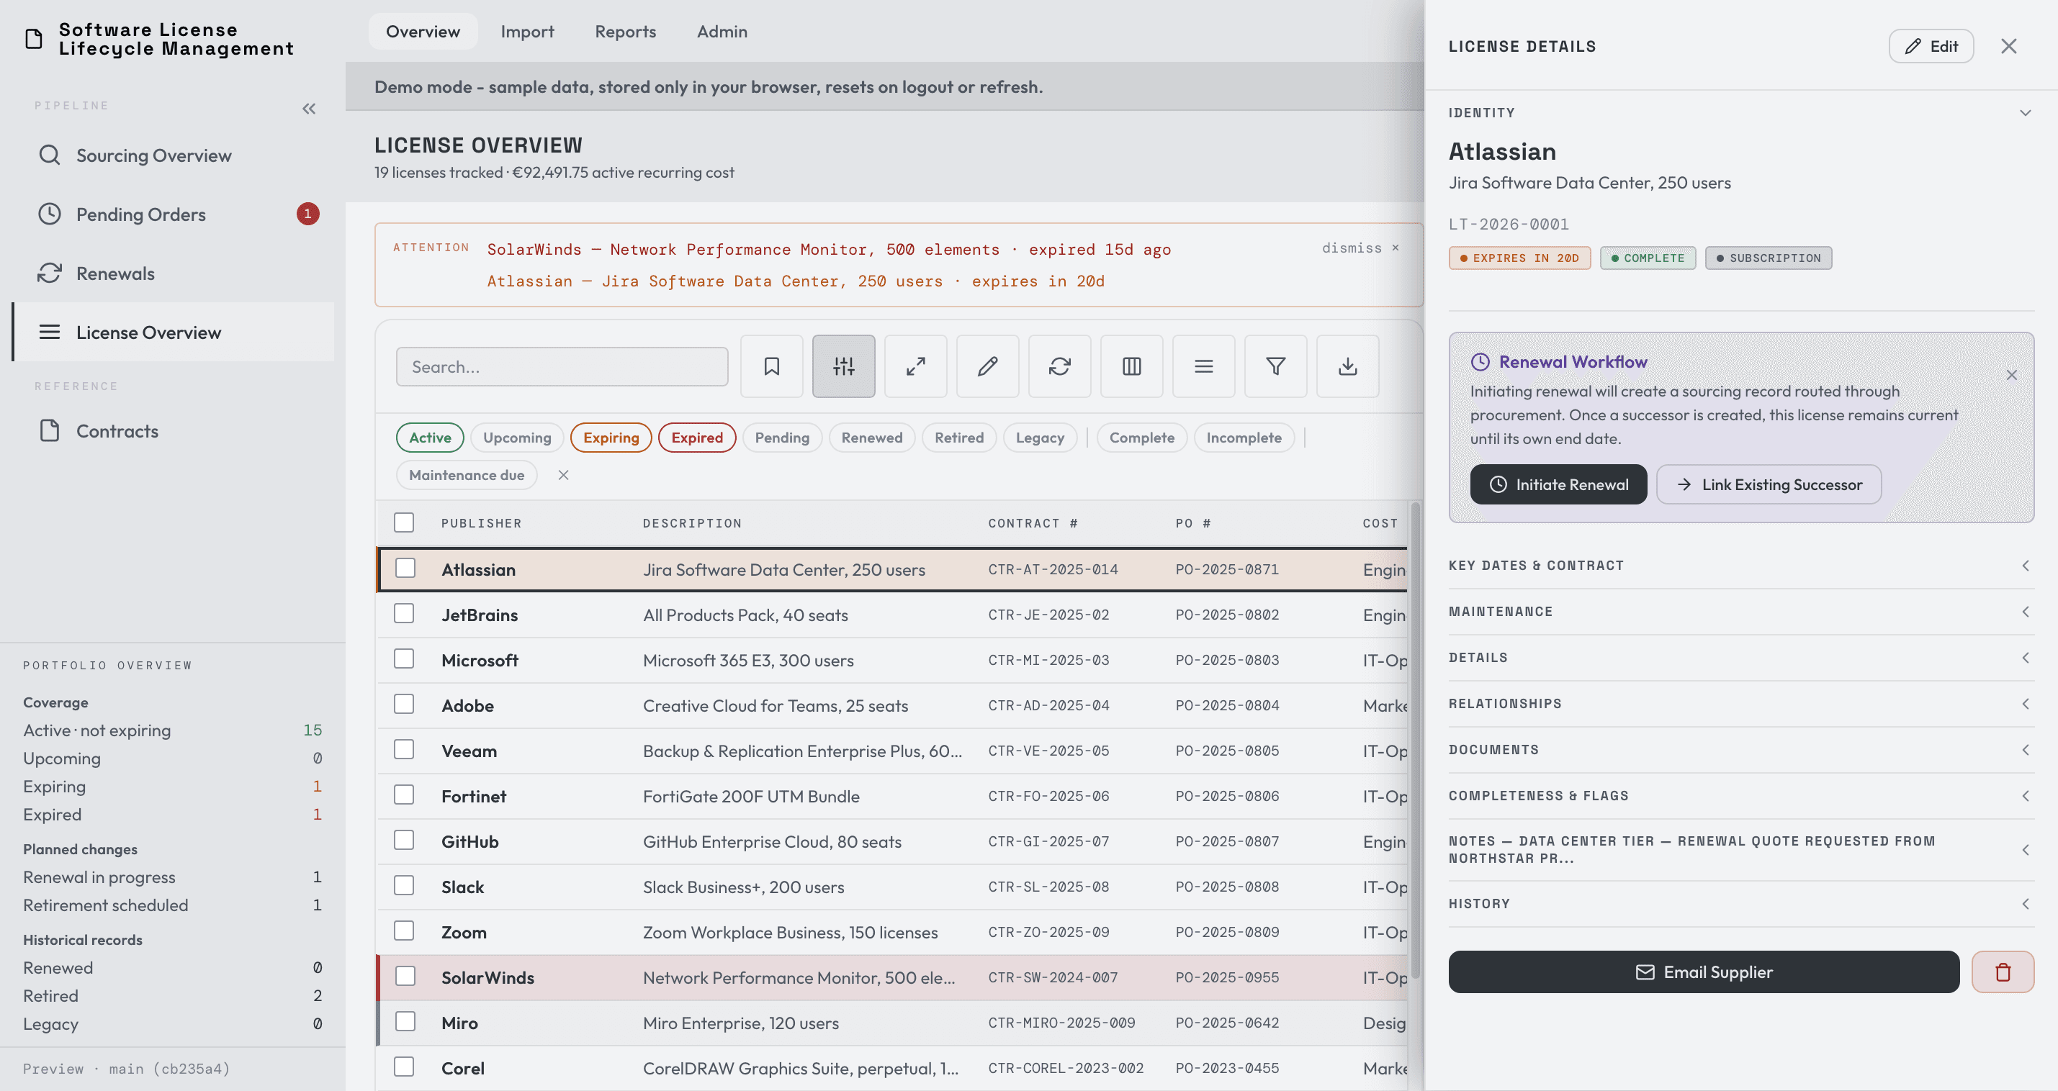Click the expand table fullscreen icon

915,366
